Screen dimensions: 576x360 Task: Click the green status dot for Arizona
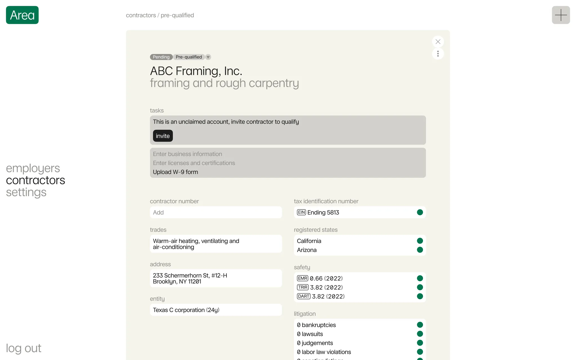tap(420, 250)
